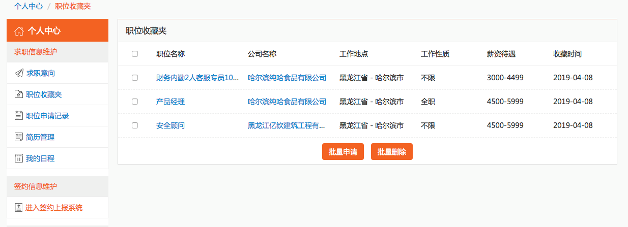Go to 简历管理 in the sidebar
This screenshot has width=628, height=227.
click(40, 137)
